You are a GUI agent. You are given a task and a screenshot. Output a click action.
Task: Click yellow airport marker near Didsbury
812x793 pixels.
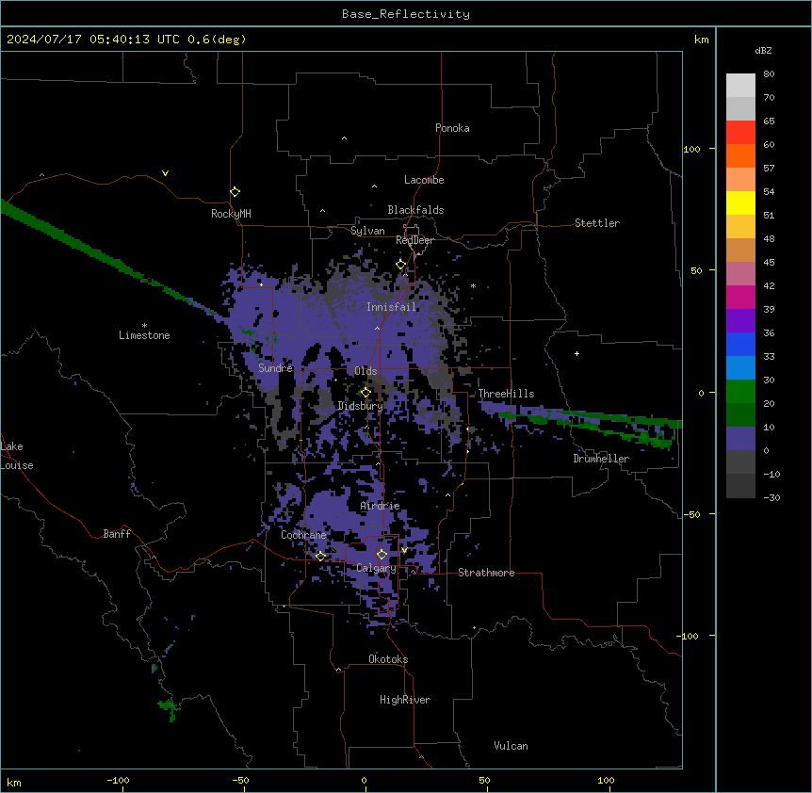click(x=365, y=393)
